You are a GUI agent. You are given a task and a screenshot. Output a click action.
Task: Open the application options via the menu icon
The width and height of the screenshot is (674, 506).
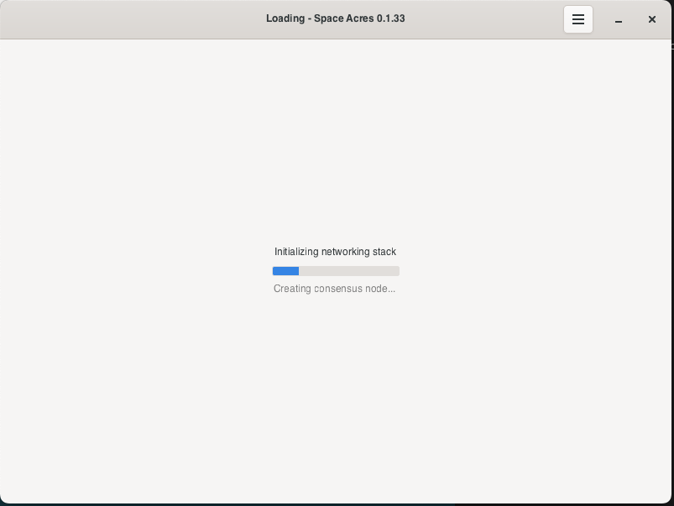(x=578, y=19)
